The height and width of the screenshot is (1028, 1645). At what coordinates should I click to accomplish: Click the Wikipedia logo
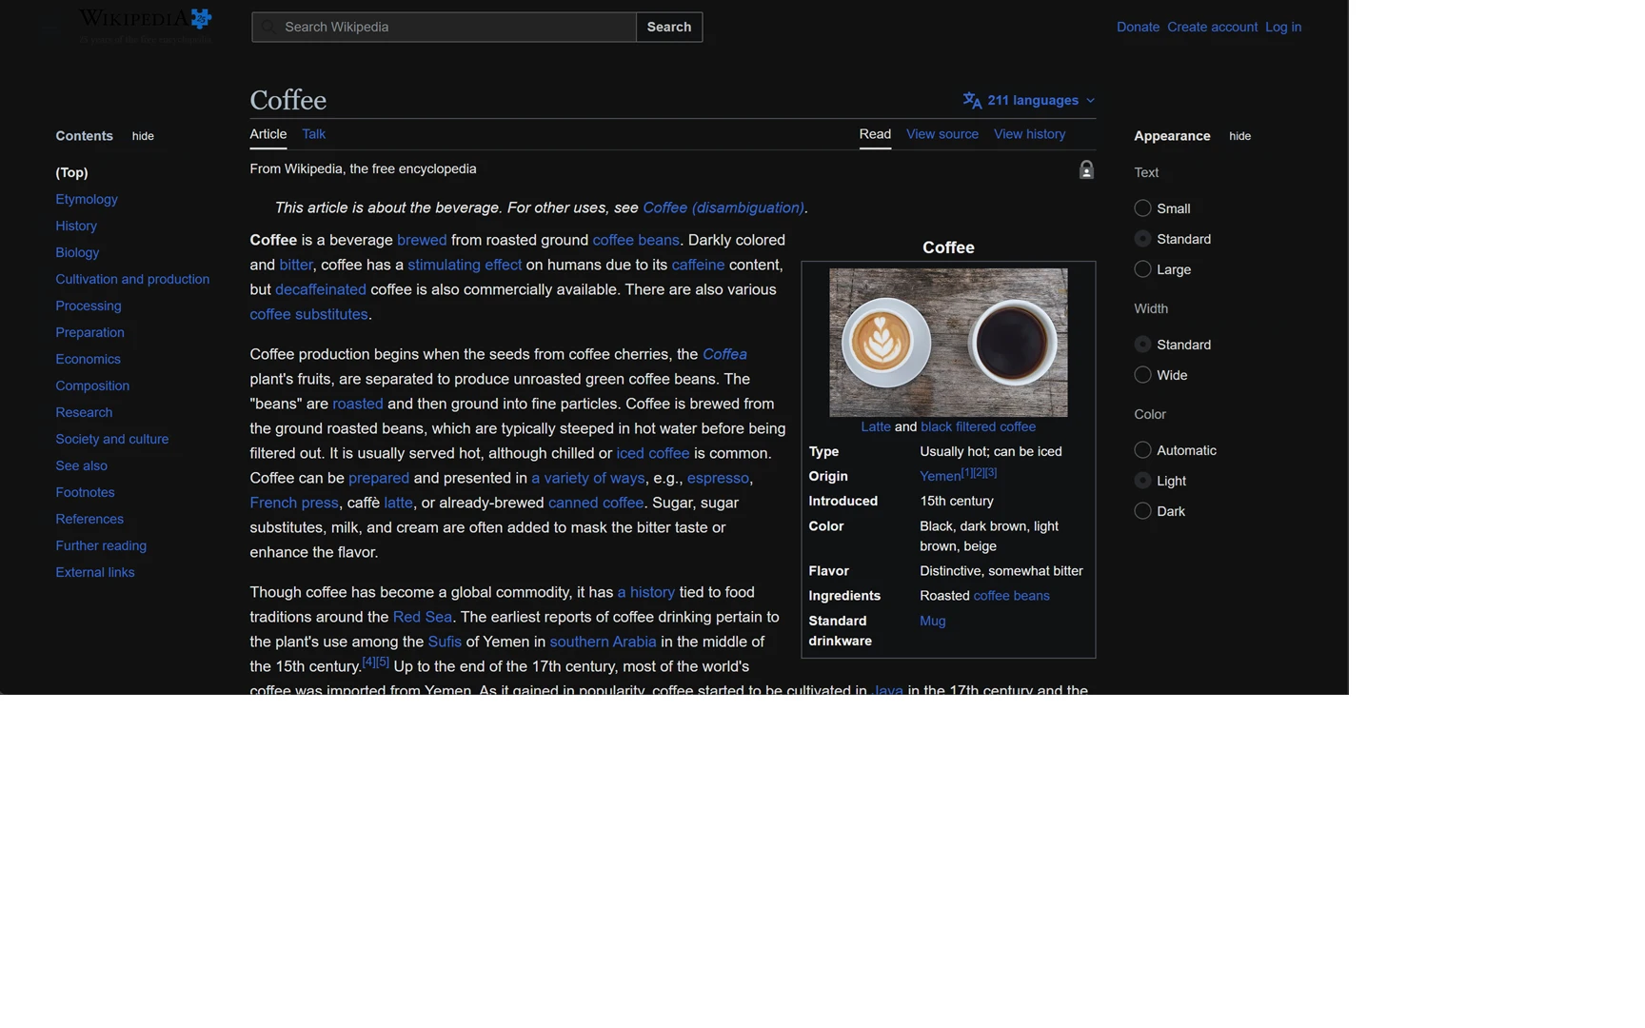pos(145,26)
